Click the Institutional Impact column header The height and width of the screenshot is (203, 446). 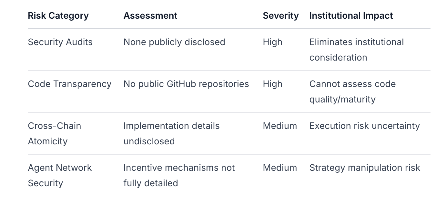click(351, 15)
